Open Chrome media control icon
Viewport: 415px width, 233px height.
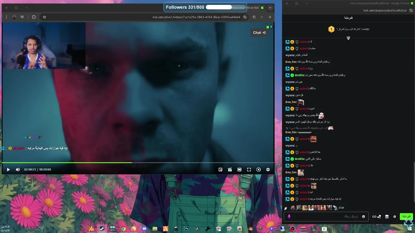click(x=22, y=17)
